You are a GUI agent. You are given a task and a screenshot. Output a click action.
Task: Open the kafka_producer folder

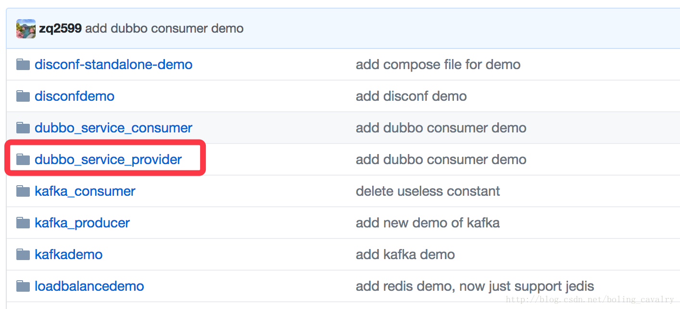click(82, 223)
